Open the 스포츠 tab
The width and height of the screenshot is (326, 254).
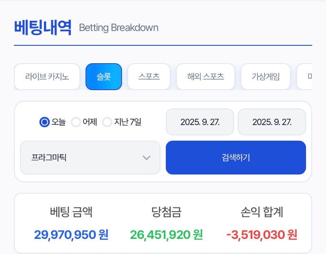[149, 77]
